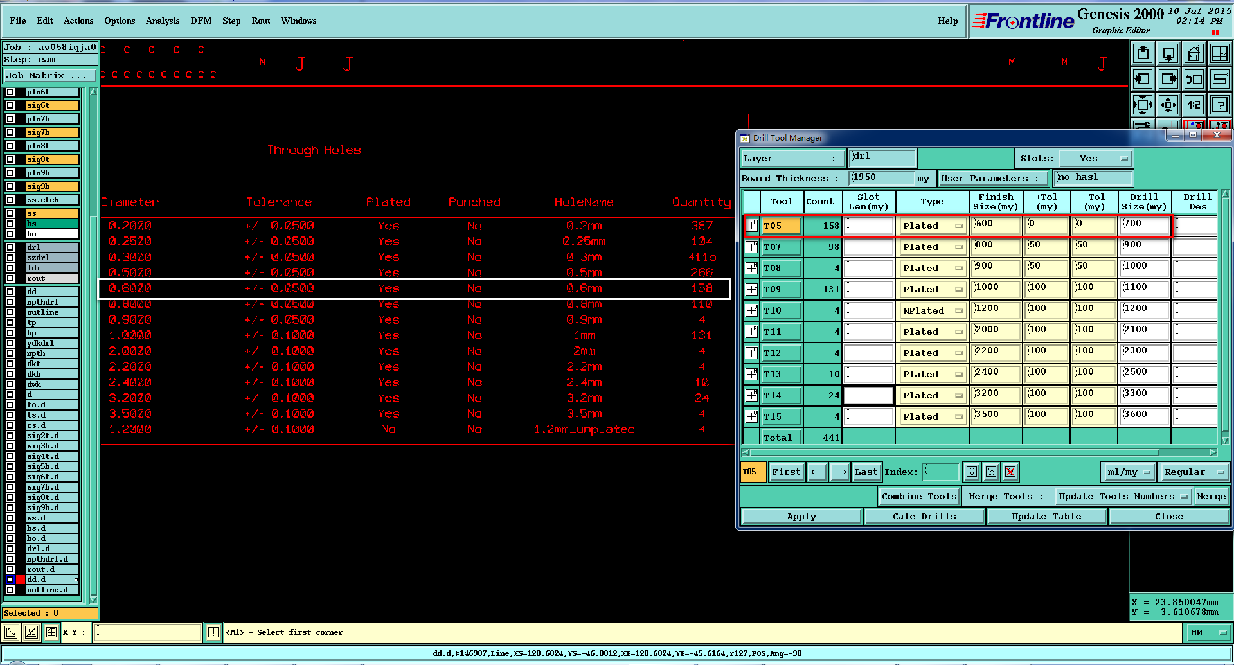
Task: Click the plus icon for tool T09
Action: (752, 289)
